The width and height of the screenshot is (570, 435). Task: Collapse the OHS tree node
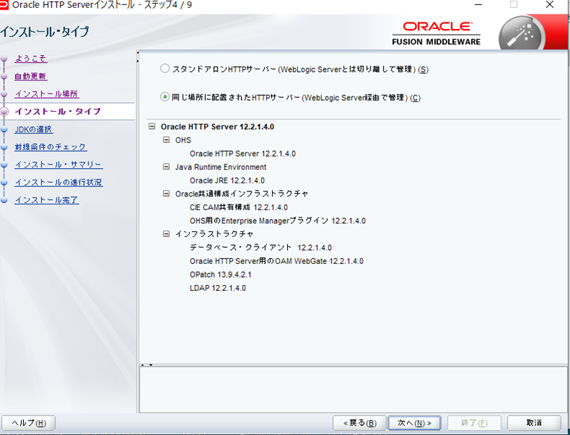pyautogui.click(x=166, y=140)
